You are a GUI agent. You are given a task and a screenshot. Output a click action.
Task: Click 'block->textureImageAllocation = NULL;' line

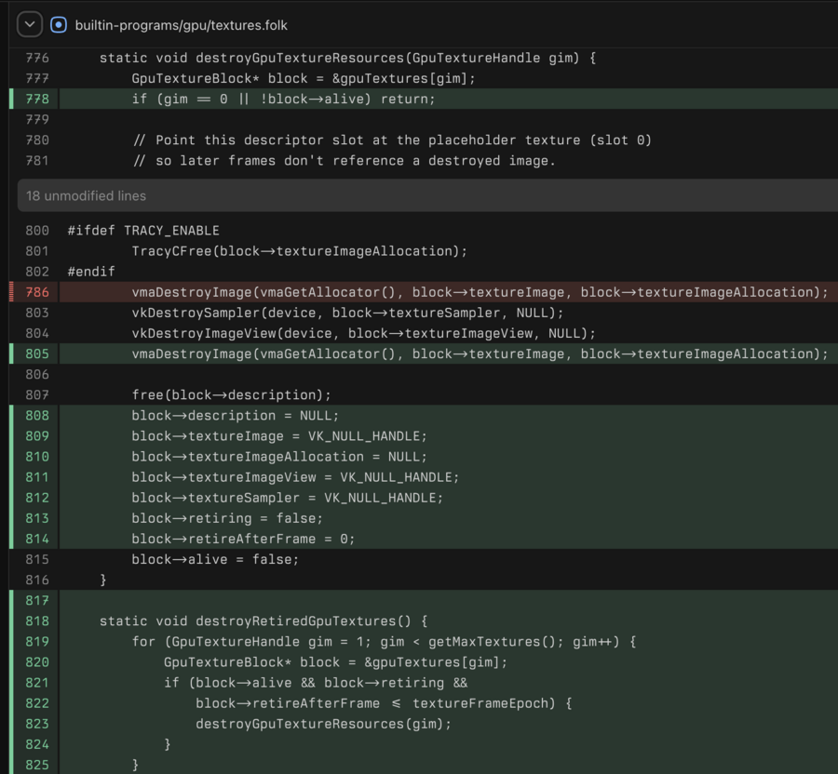click(279, 457)
